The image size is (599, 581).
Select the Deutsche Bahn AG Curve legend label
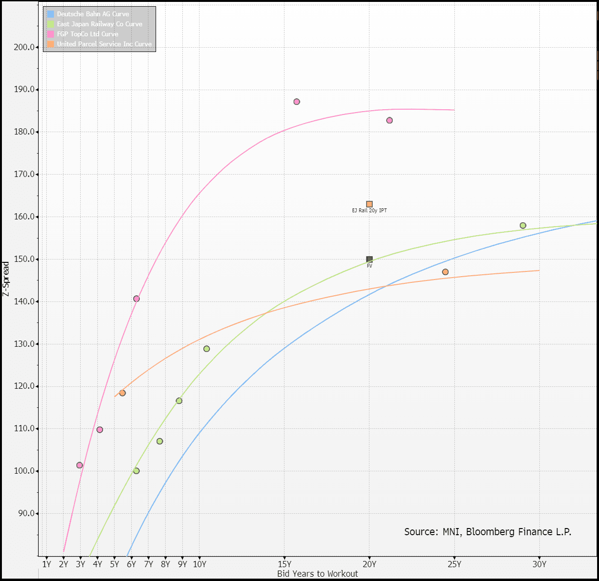(93, 14)
